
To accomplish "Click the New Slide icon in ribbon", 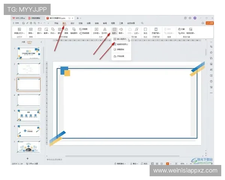I will pyautogui.click(x=18, y=29).
